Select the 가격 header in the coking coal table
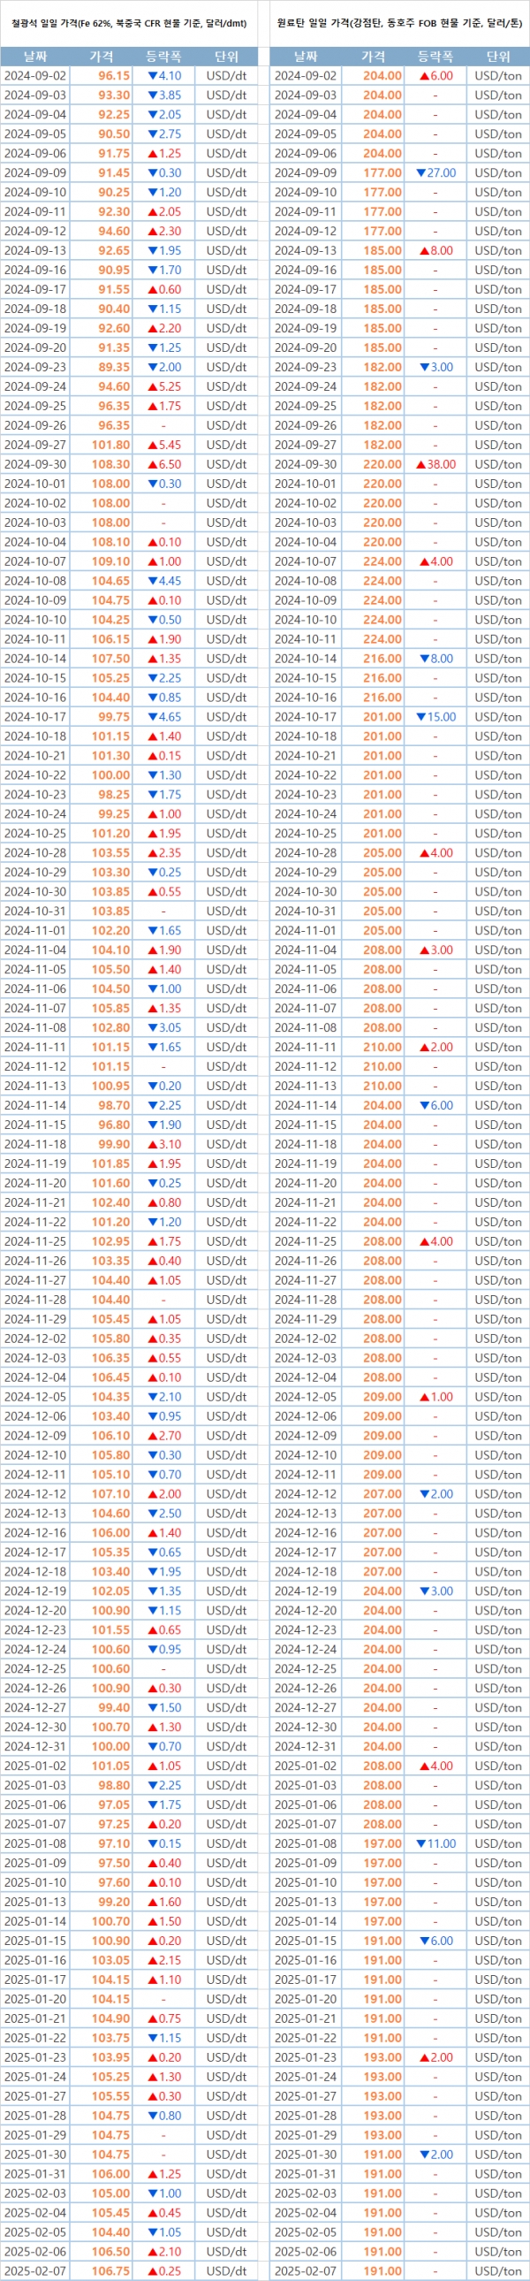 tap(374, 57)
